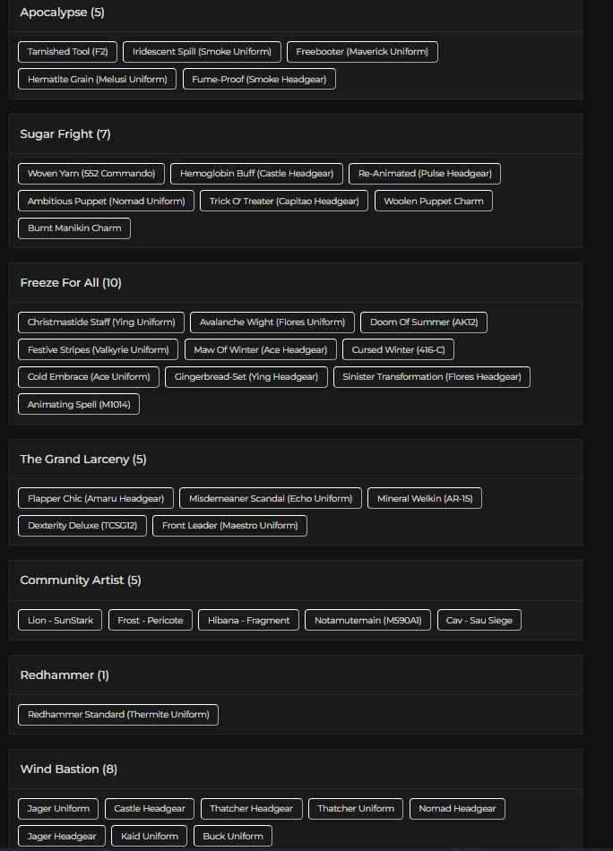
Task: Click the Woven Yarn (552 Commando) tag
Action: point(91,174)
